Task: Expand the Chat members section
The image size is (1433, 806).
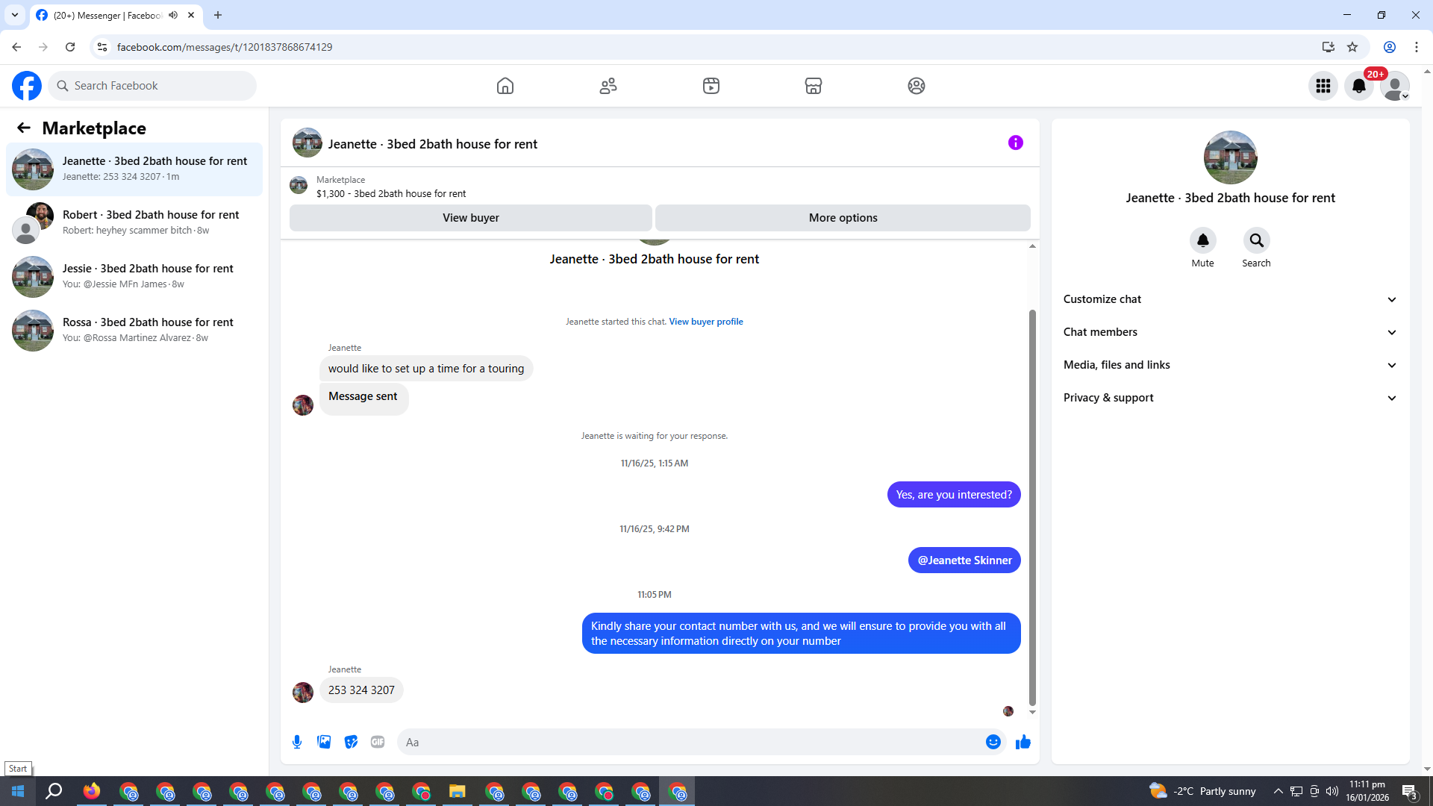Action: point(1229,332)
